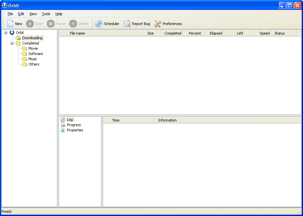Sort by the File name column header

click(x=97, y=33)
